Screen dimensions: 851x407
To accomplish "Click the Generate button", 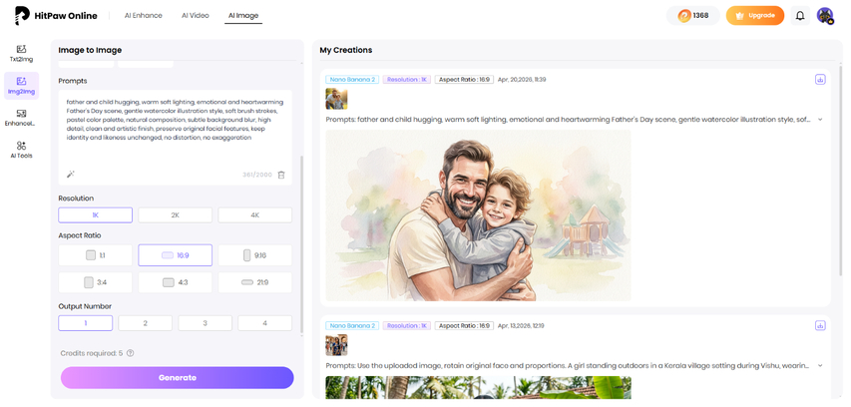I will tap(177, 378).
